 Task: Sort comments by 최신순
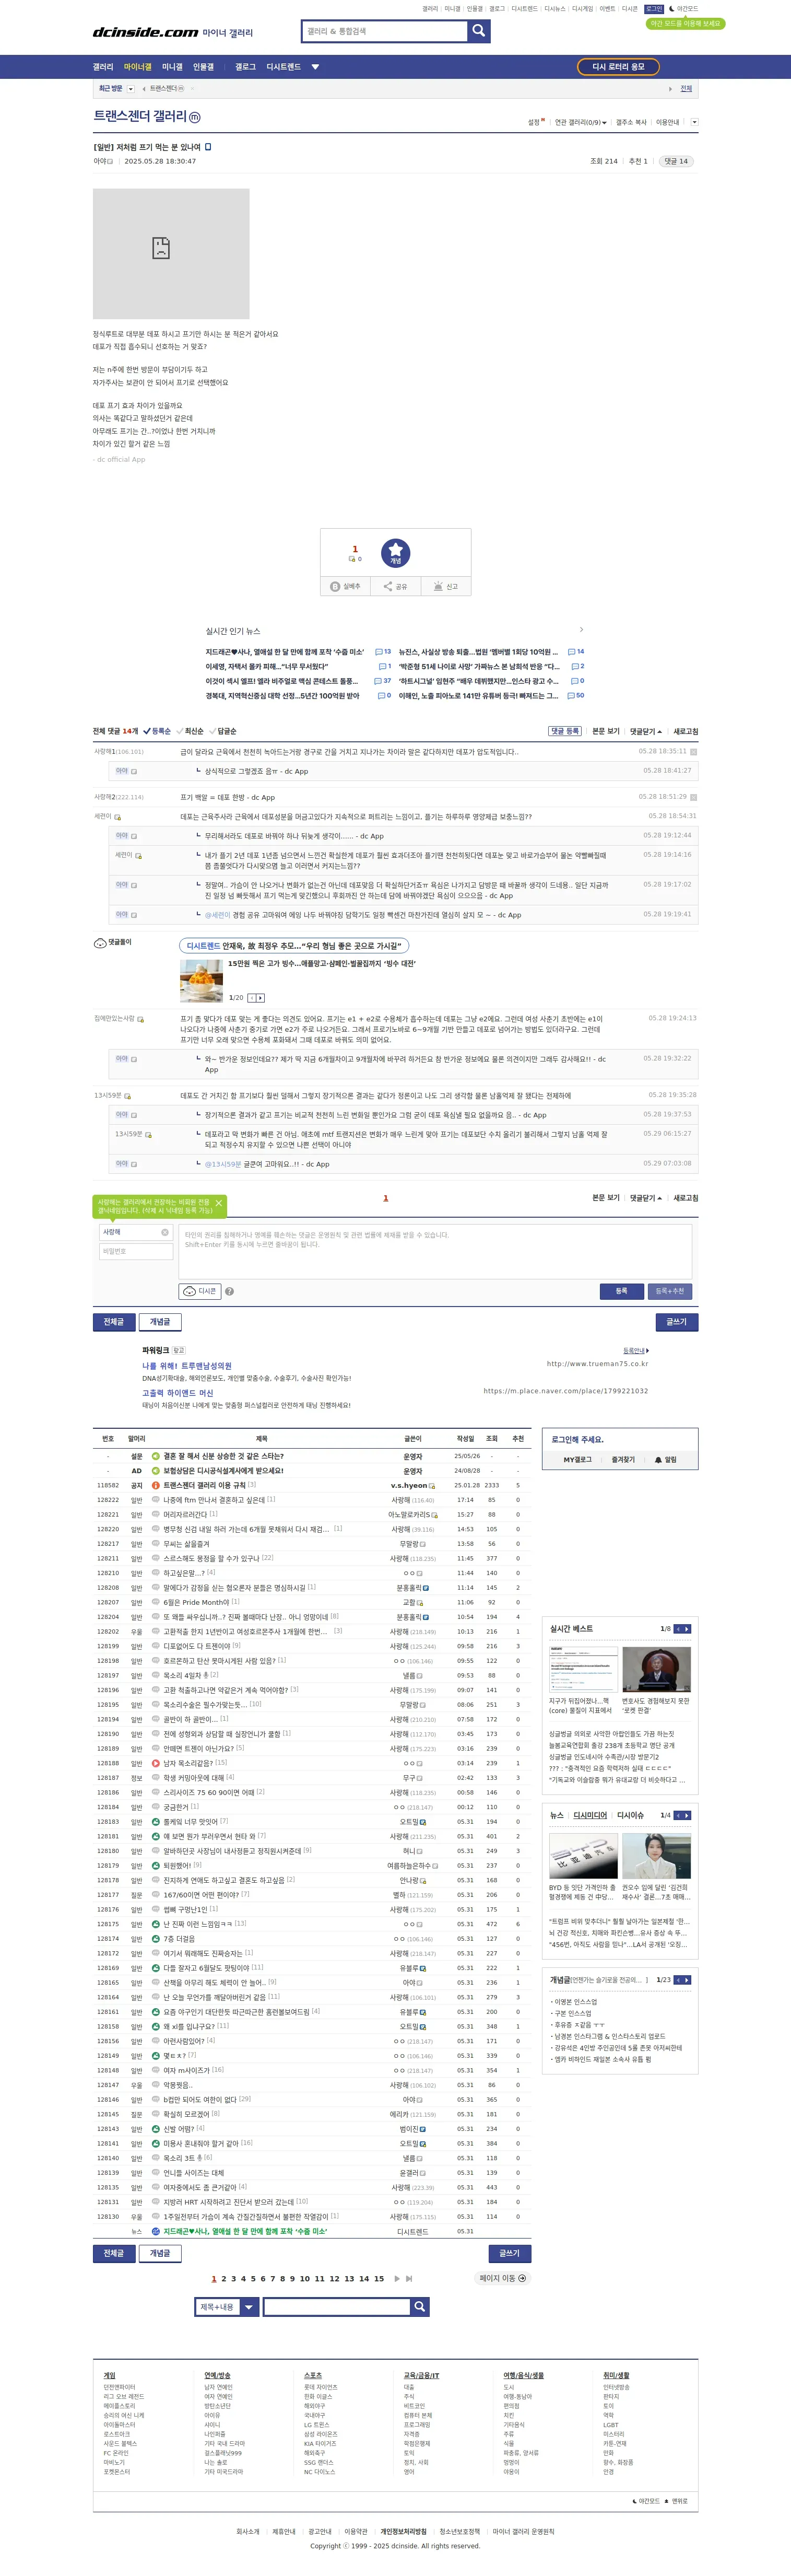click(191, 731)
